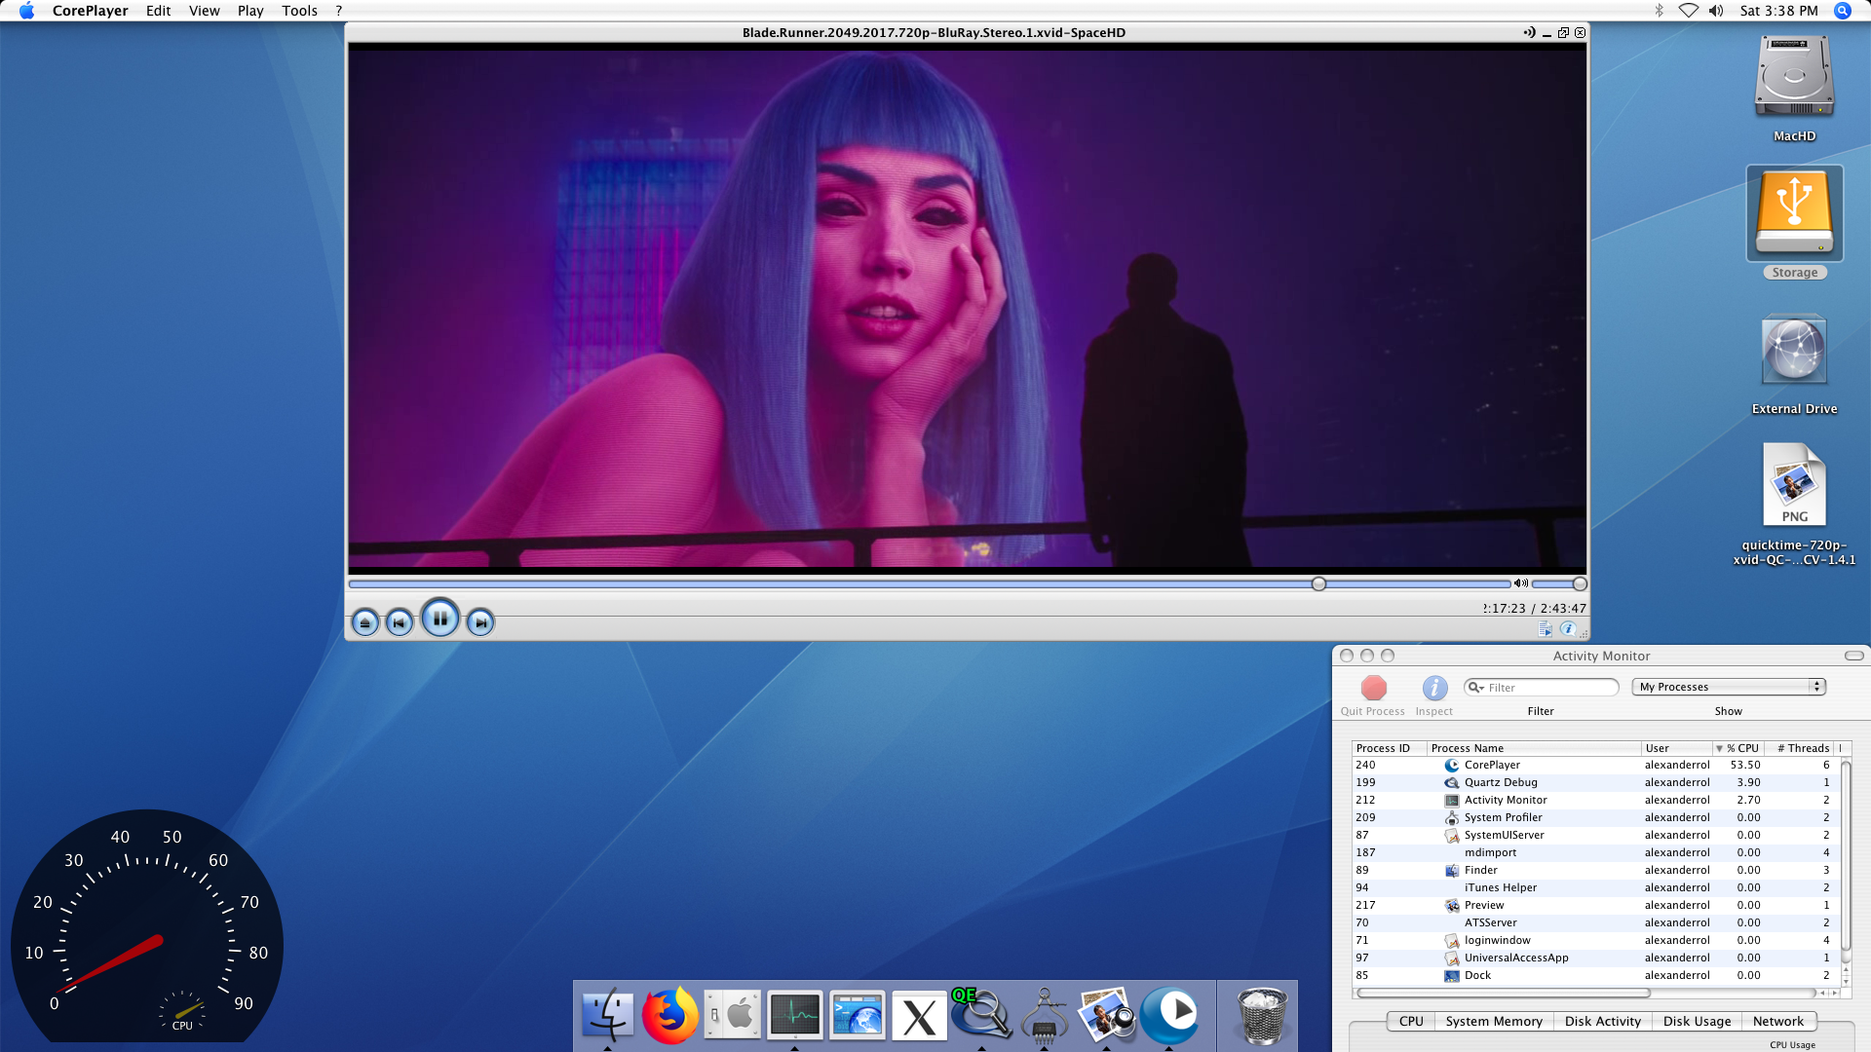The width and height of the screenshot is (1871, 1052).
Task: Select the CorePlayer process row
Action: point(1595,765)
